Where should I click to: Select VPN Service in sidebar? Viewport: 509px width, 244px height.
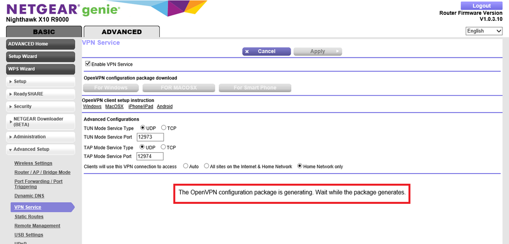(x=42, y=207)
